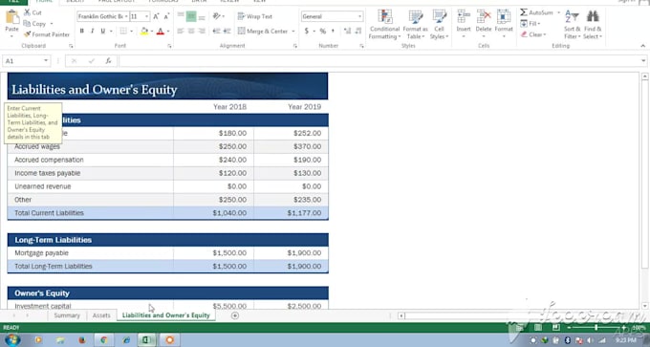The height and width of the screenshot is (347, 650).
Task: Expand the Copy options arrow
Action: click(x=52, y=24)
